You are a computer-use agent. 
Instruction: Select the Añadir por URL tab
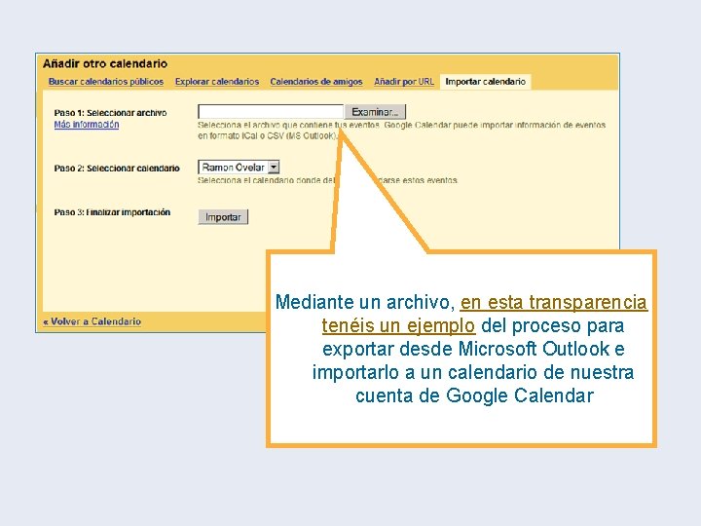click(x=404, y=82)
